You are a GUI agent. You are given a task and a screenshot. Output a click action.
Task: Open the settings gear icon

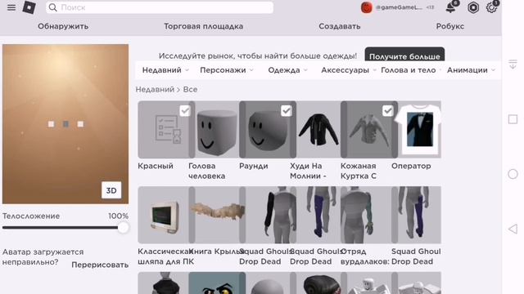click(x=491, y=7)
